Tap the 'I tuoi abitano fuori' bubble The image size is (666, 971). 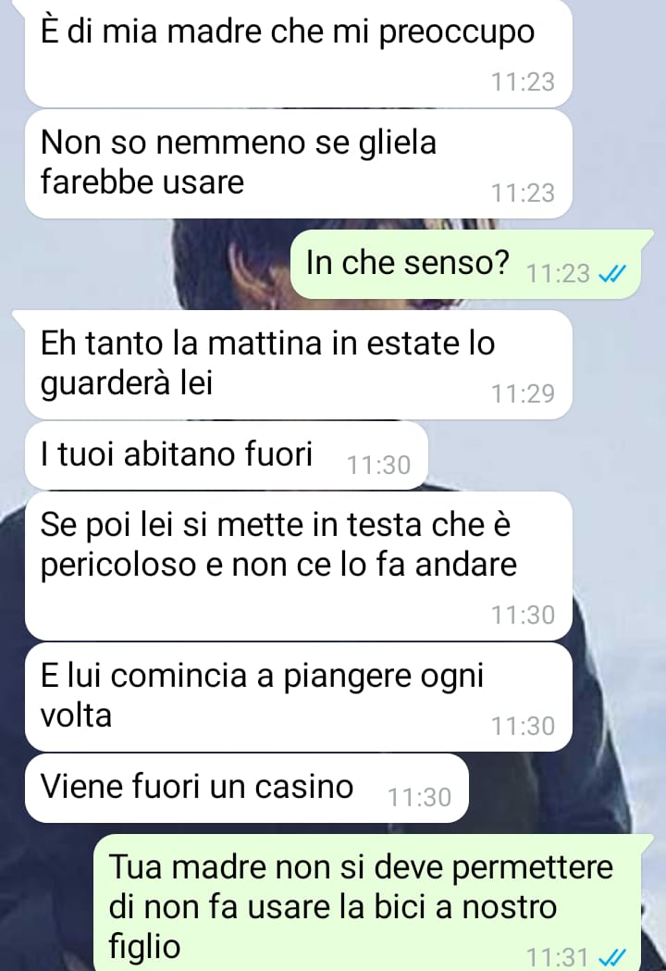pos(226,455)
